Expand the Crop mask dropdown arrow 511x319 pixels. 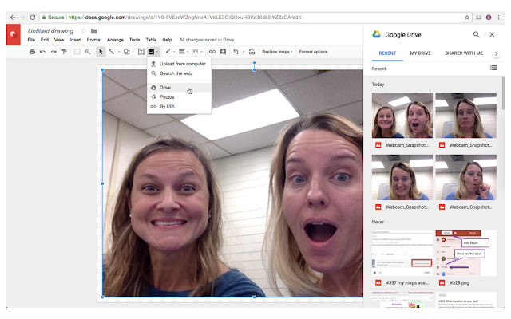(244, 52)
